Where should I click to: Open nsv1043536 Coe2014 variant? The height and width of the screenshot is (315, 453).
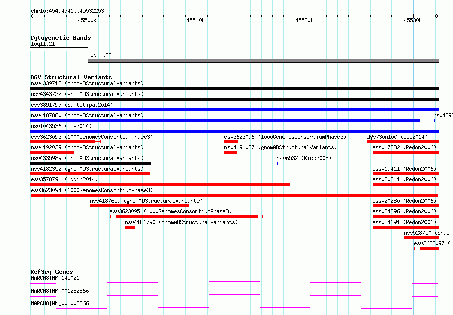61,126
